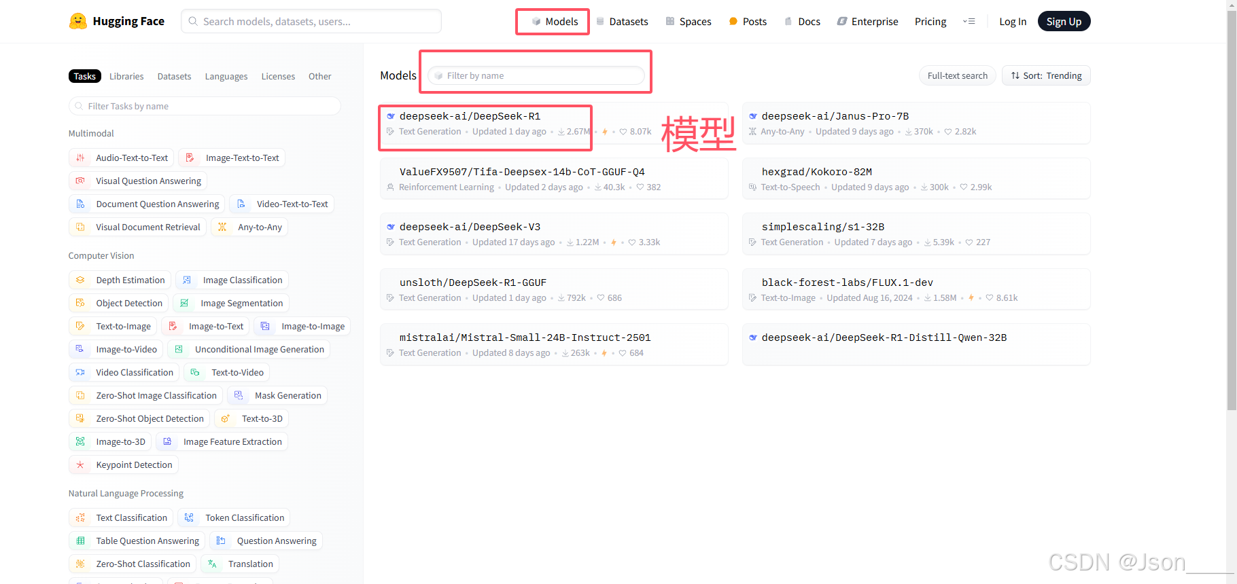Open the ValueFX9507/Tifa-Deepsex-14b-CoT-GGUF-Q4 model

pos(554,179)
